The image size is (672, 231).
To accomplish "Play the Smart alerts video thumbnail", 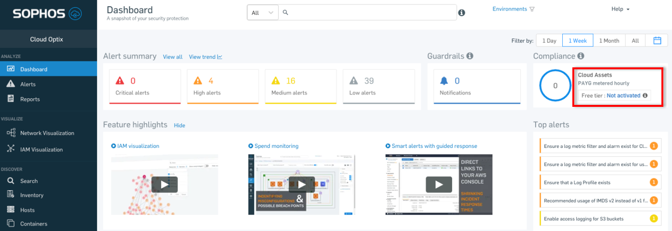I will pos(439,184).
